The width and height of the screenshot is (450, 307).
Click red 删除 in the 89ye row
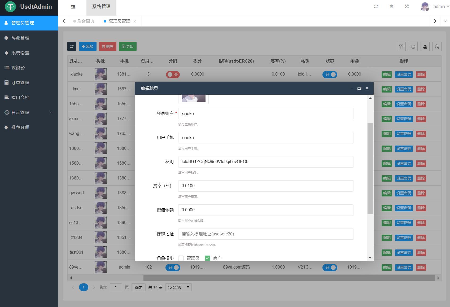pos(421,267)
